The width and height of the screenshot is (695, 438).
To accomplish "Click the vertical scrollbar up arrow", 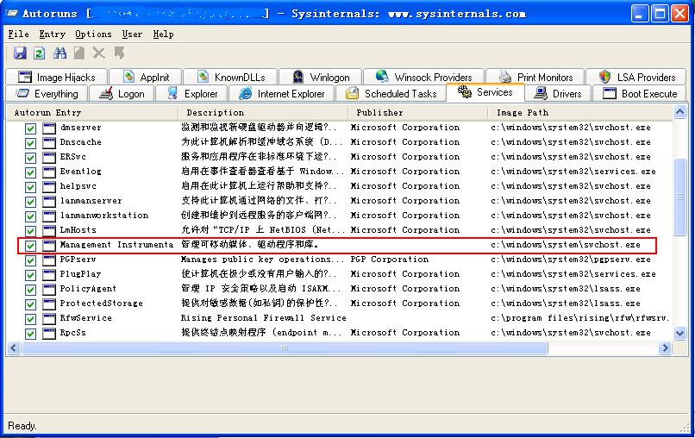I will pyautogui.click(x=680, y=112).
